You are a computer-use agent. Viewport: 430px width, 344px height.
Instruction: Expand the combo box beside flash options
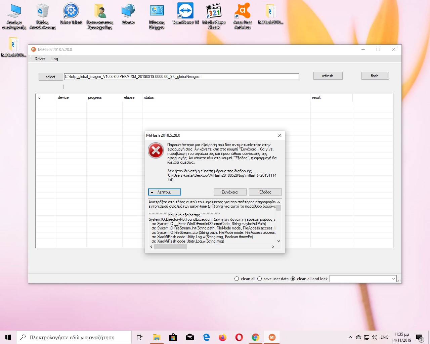[394, 279]
